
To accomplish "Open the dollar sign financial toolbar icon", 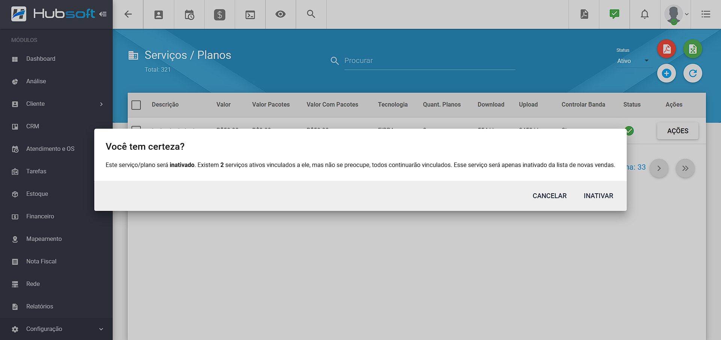I will pos(220,15).
